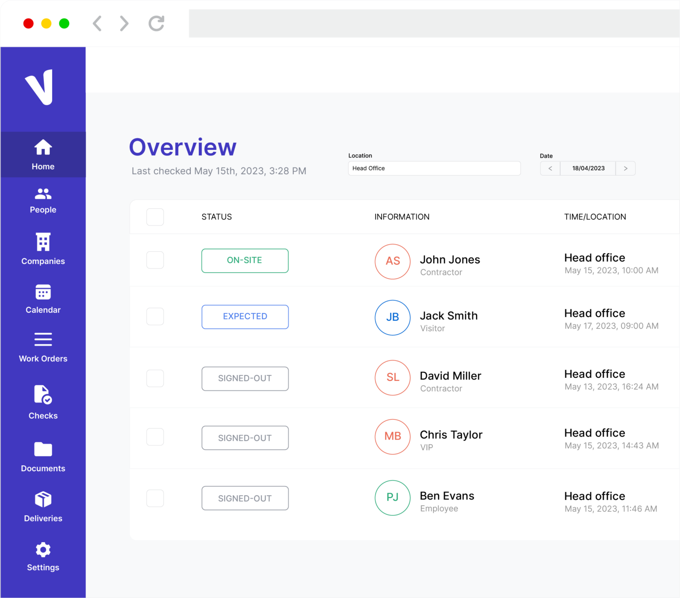Click the ON-SITE status for John Jones
Screen dimensions: 680x598
[245, 261]
